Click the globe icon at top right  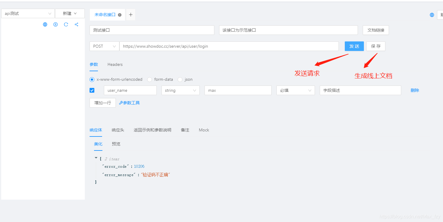tap(431, 15)
